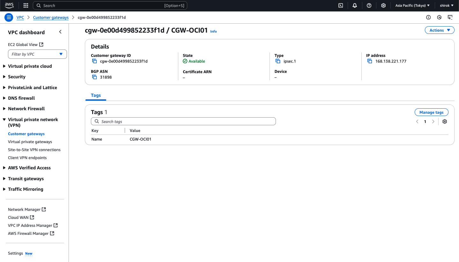Click the Manage tags button

[431, 112]
